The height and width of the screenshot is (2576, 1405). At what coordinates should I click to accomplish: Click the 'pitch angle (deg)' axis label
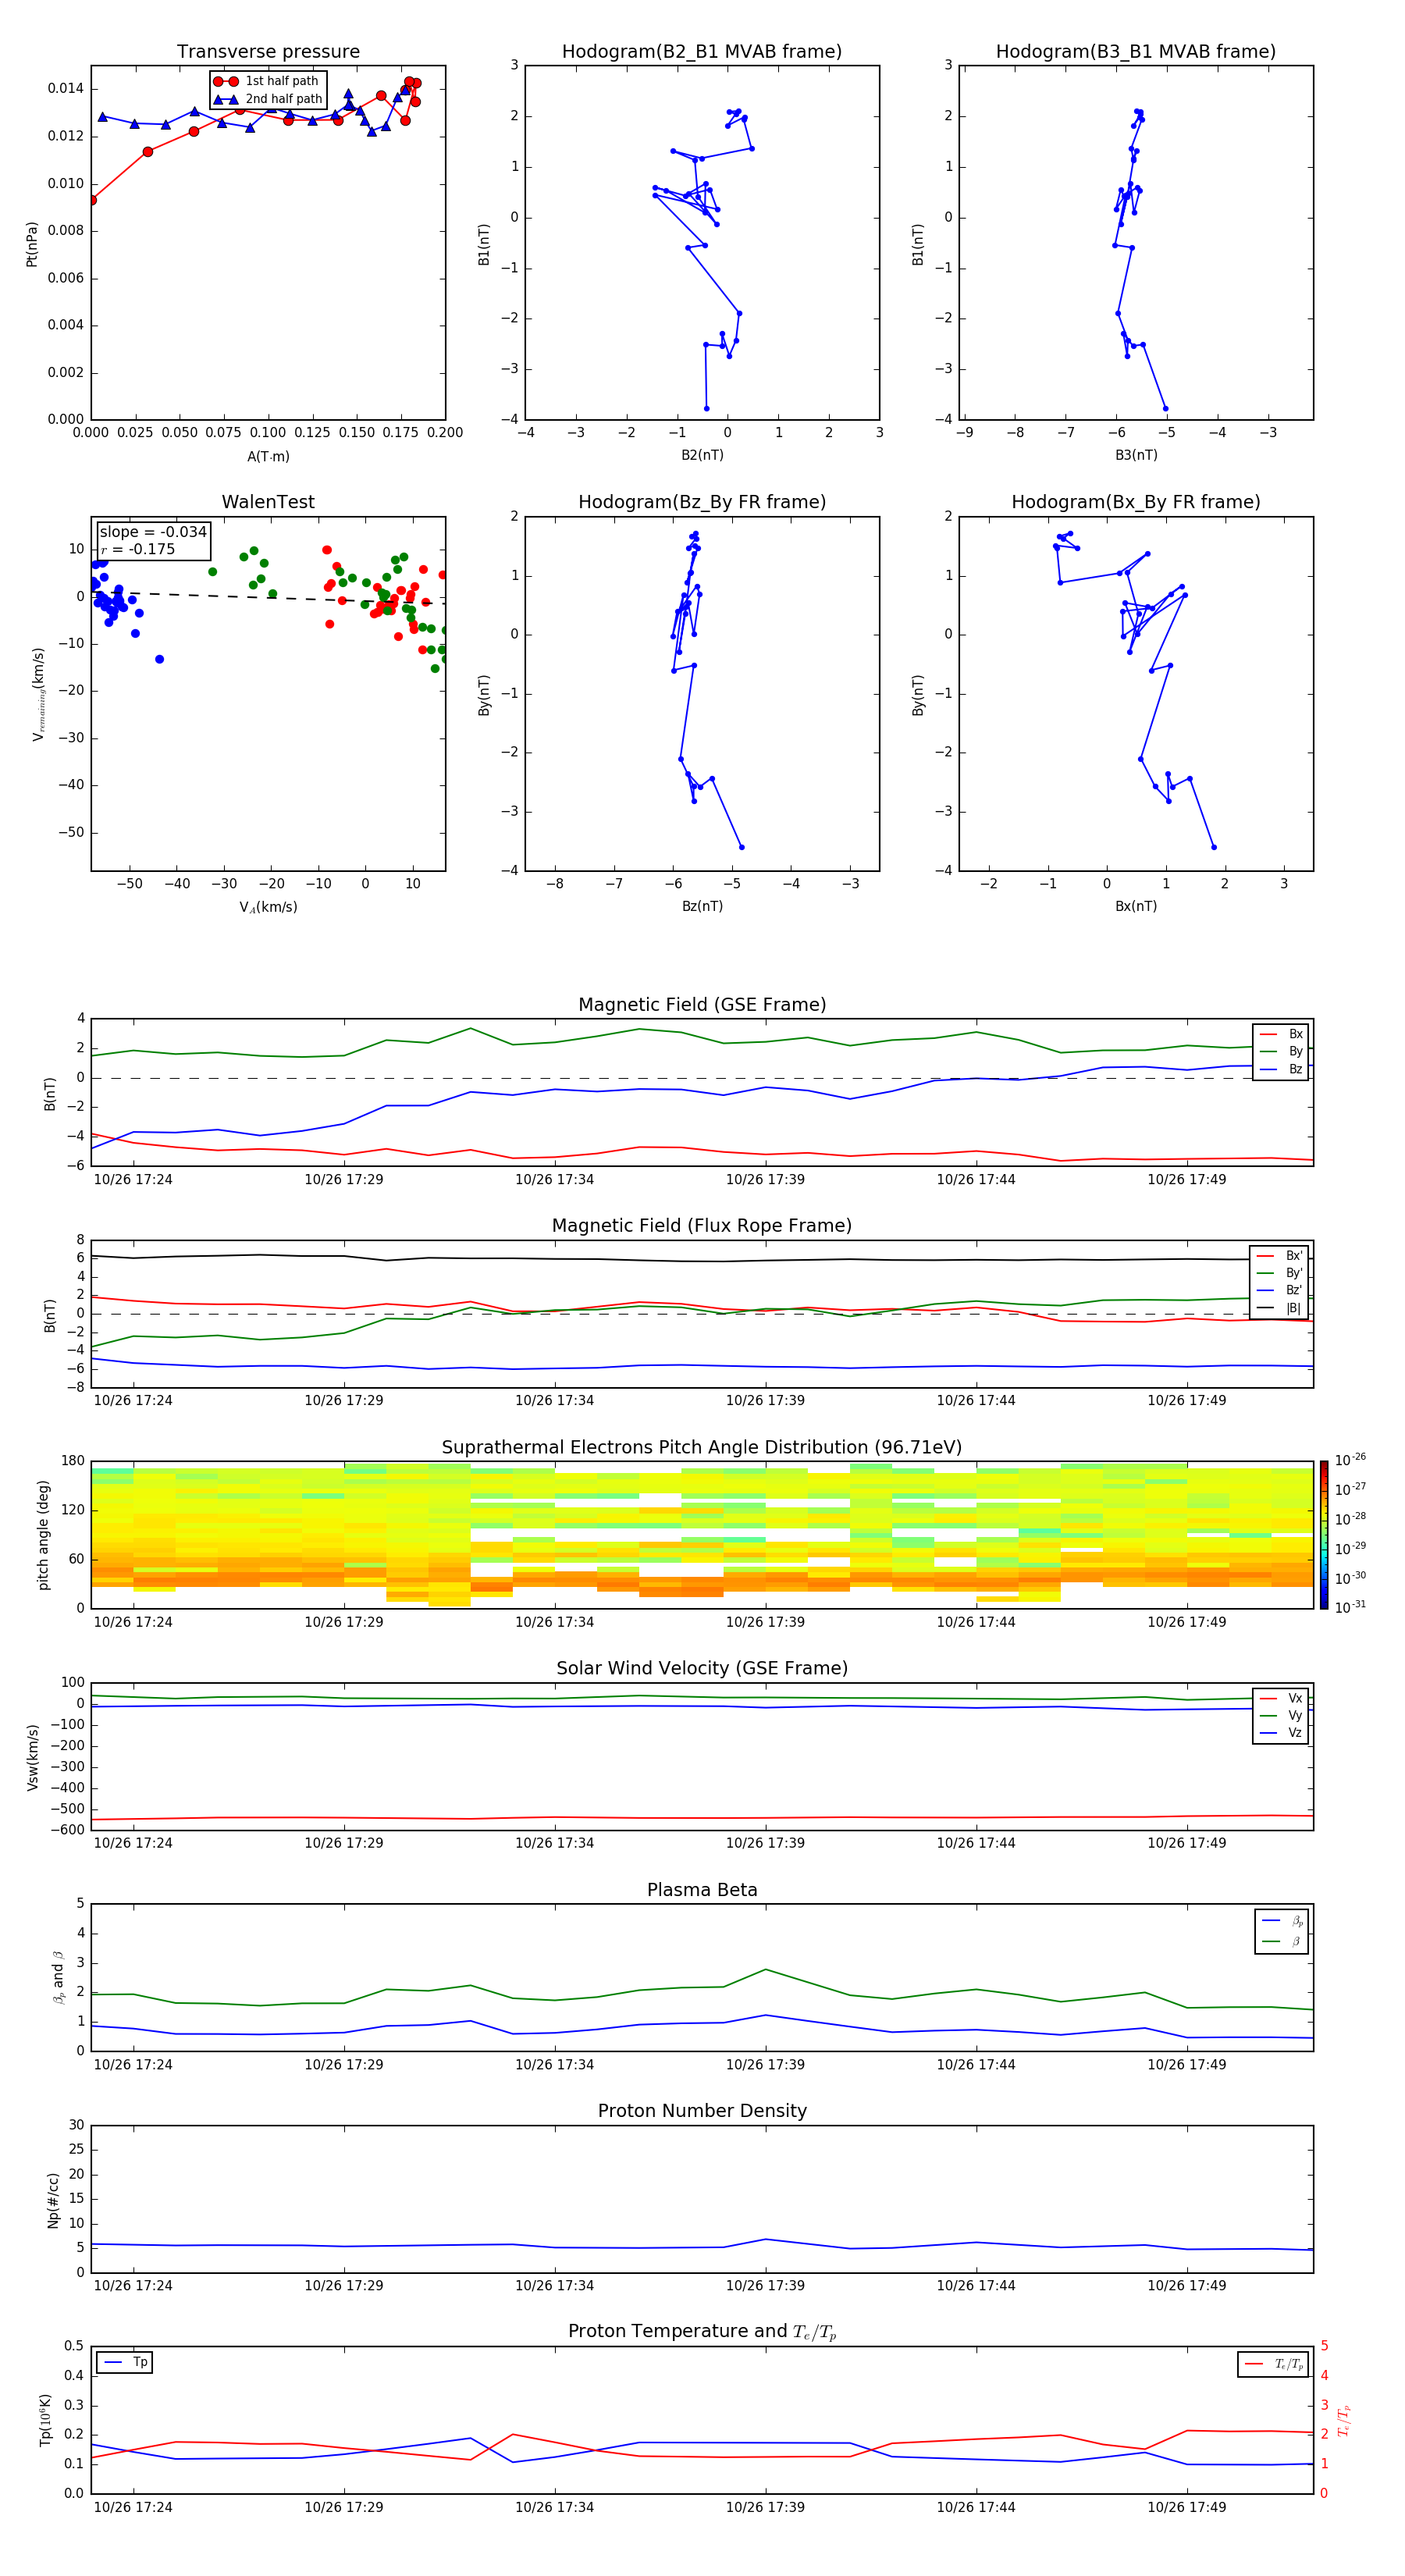coord(43,1535)
